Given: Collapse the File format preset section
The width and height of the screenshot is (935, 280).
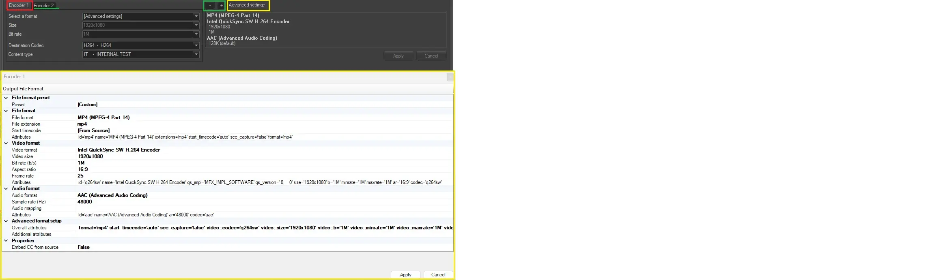Looking at the screenshot, I should [x=6, y=98].
